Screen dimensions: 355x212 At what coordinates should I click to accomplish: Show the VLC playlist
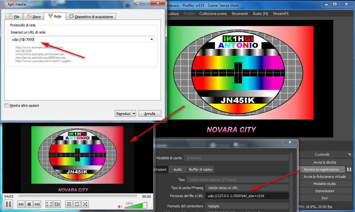click(69, 204)
